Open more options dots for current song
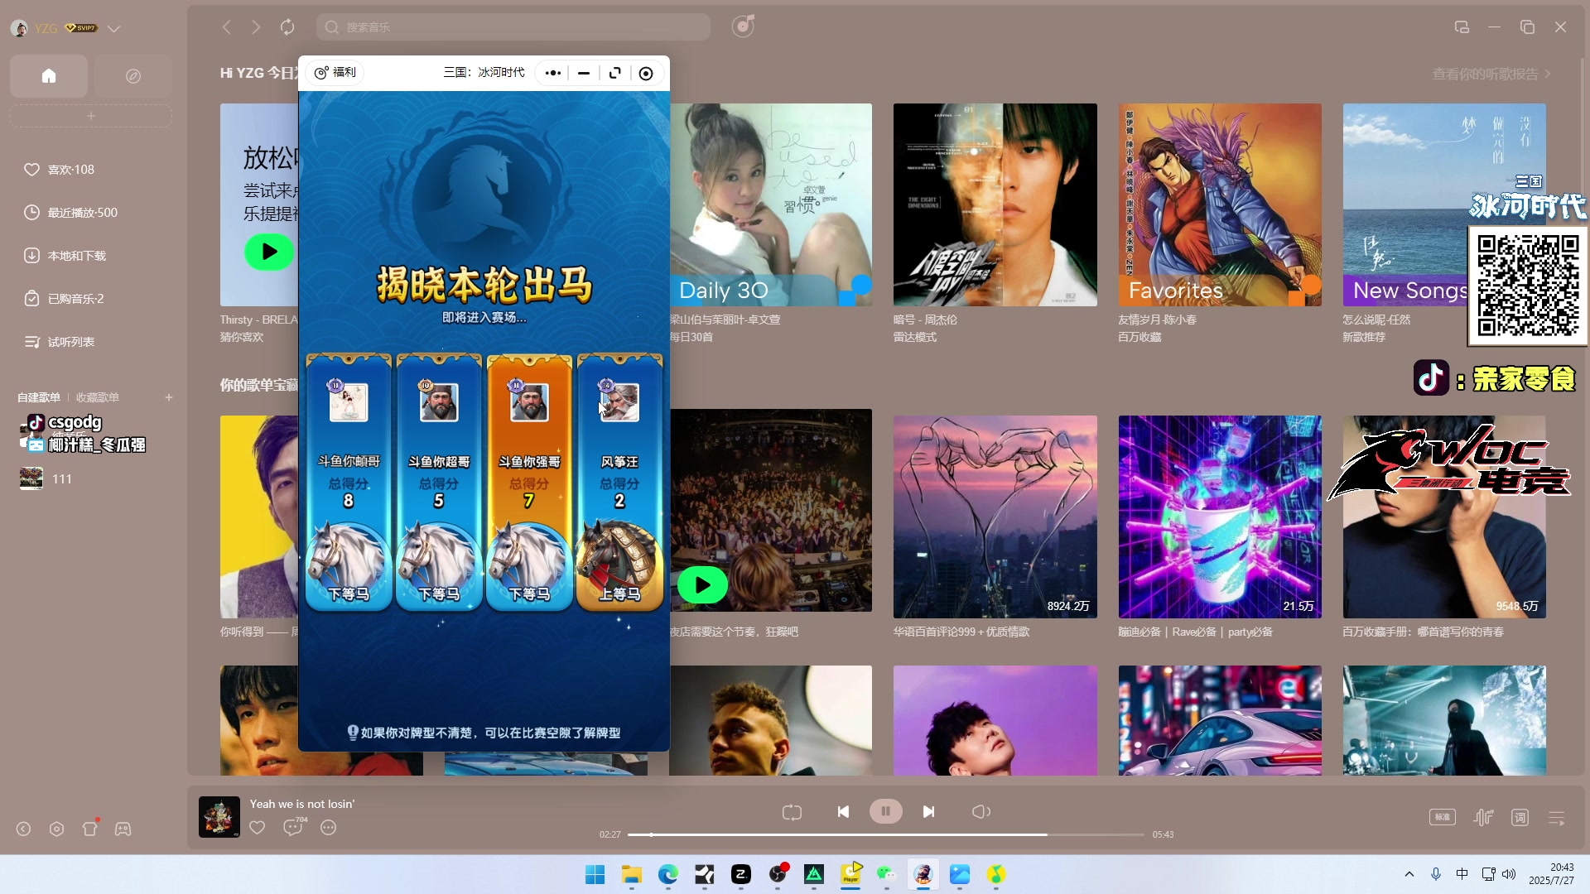 329,827
